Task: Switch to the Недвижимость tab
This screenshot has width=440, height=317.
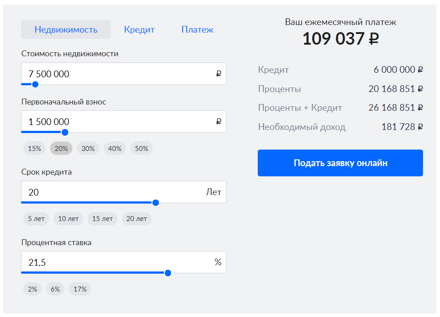Action: [x=66, y=30]
